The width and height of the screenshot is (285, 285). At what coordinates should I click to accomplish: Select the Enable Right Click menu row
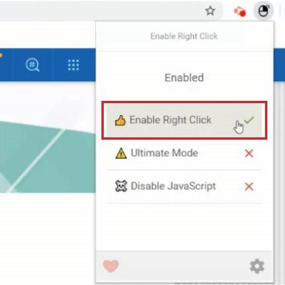click(184, 120)
